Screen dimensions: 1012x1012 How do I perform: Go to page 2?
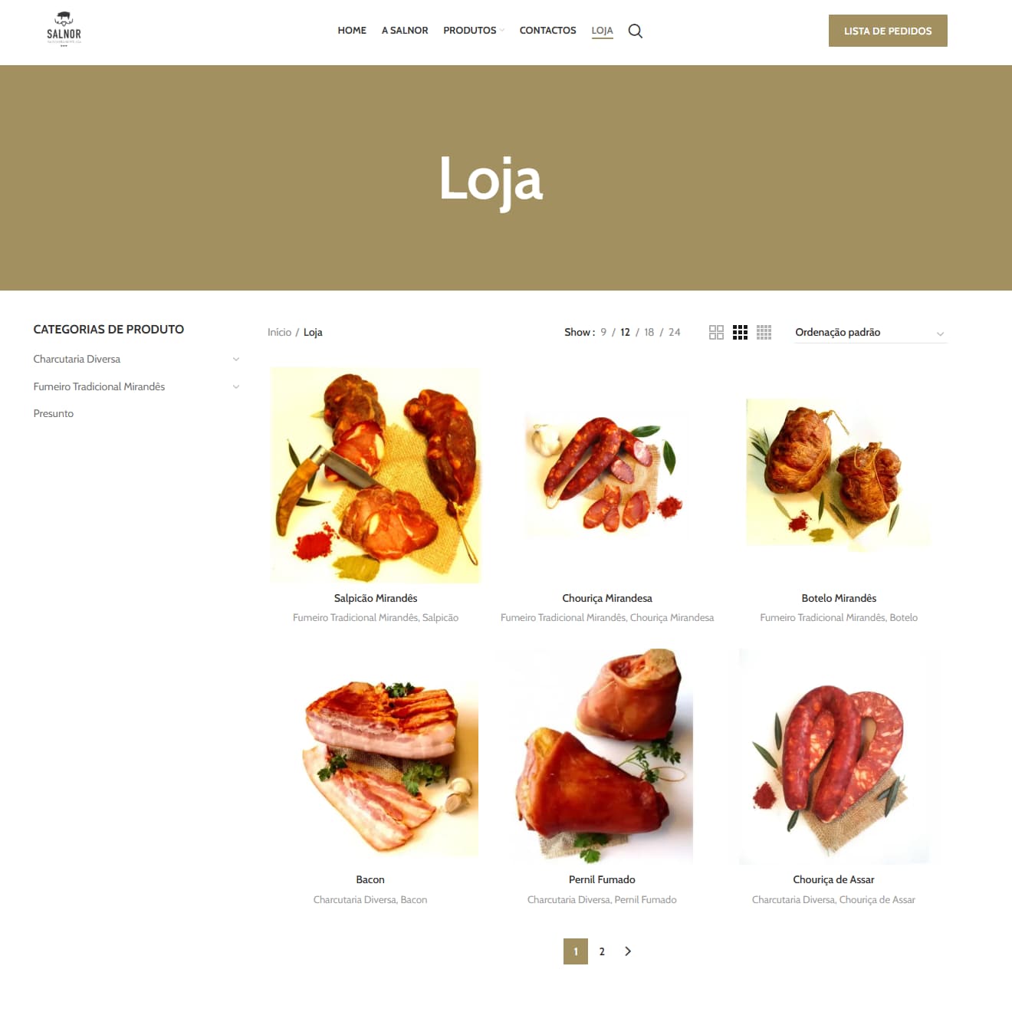pyautogui.click(x=602, y=951)
